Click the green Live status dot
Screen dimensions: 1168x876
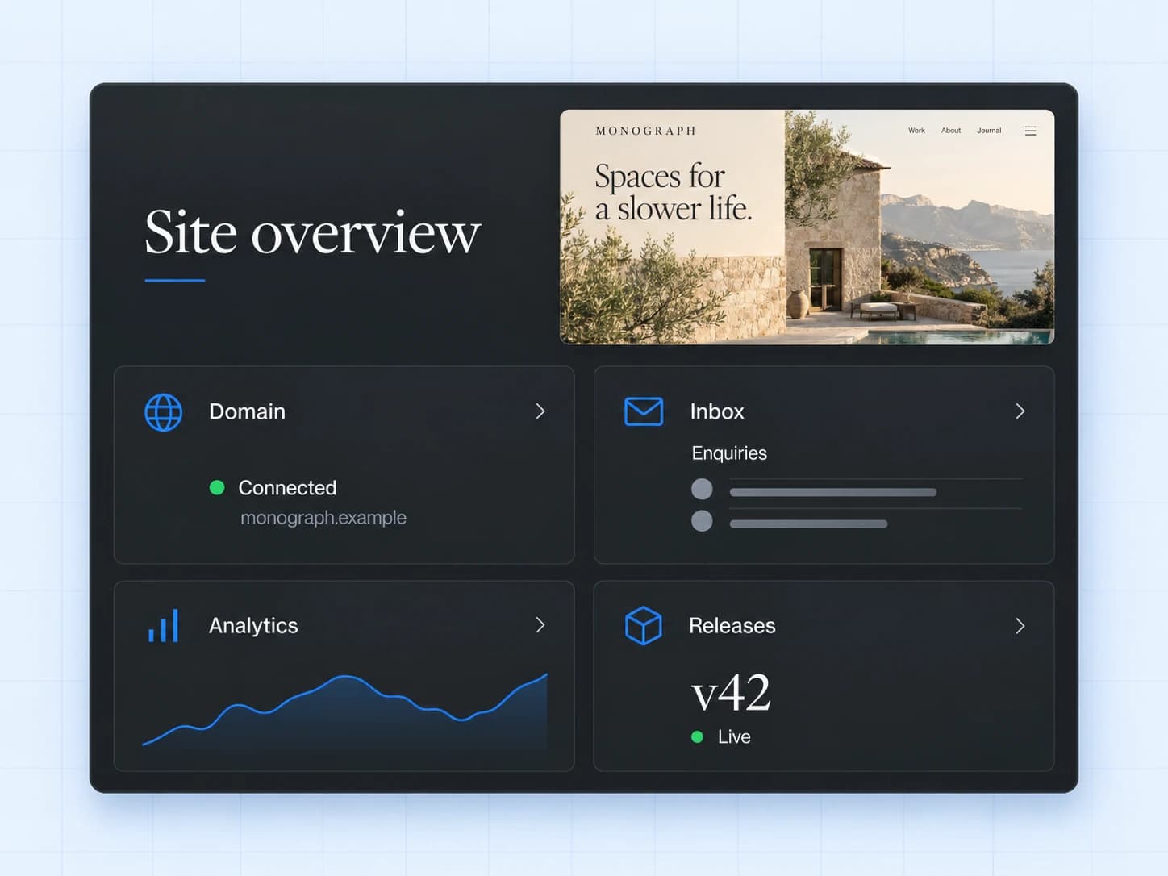click(698, 736)
